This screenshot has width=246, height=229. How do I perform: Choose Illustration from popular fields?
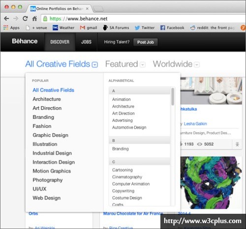[x=45, y=144]
